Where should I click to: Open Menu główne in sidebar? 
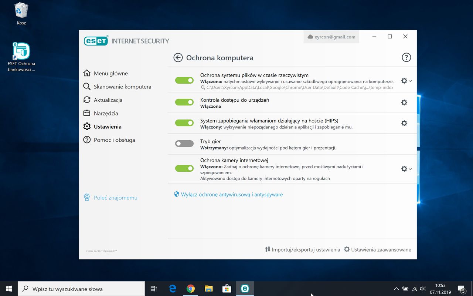click(x=106, y=73)
